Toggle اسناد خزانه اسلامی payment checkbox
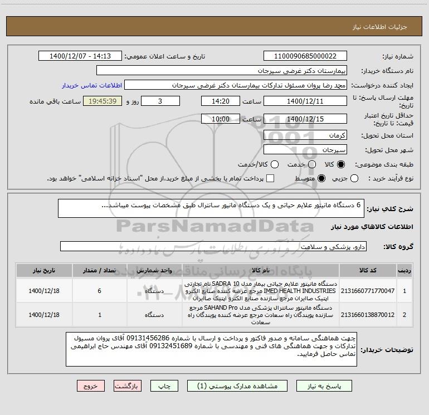This screenshot has height=415, width=429. tap(270, 178)
